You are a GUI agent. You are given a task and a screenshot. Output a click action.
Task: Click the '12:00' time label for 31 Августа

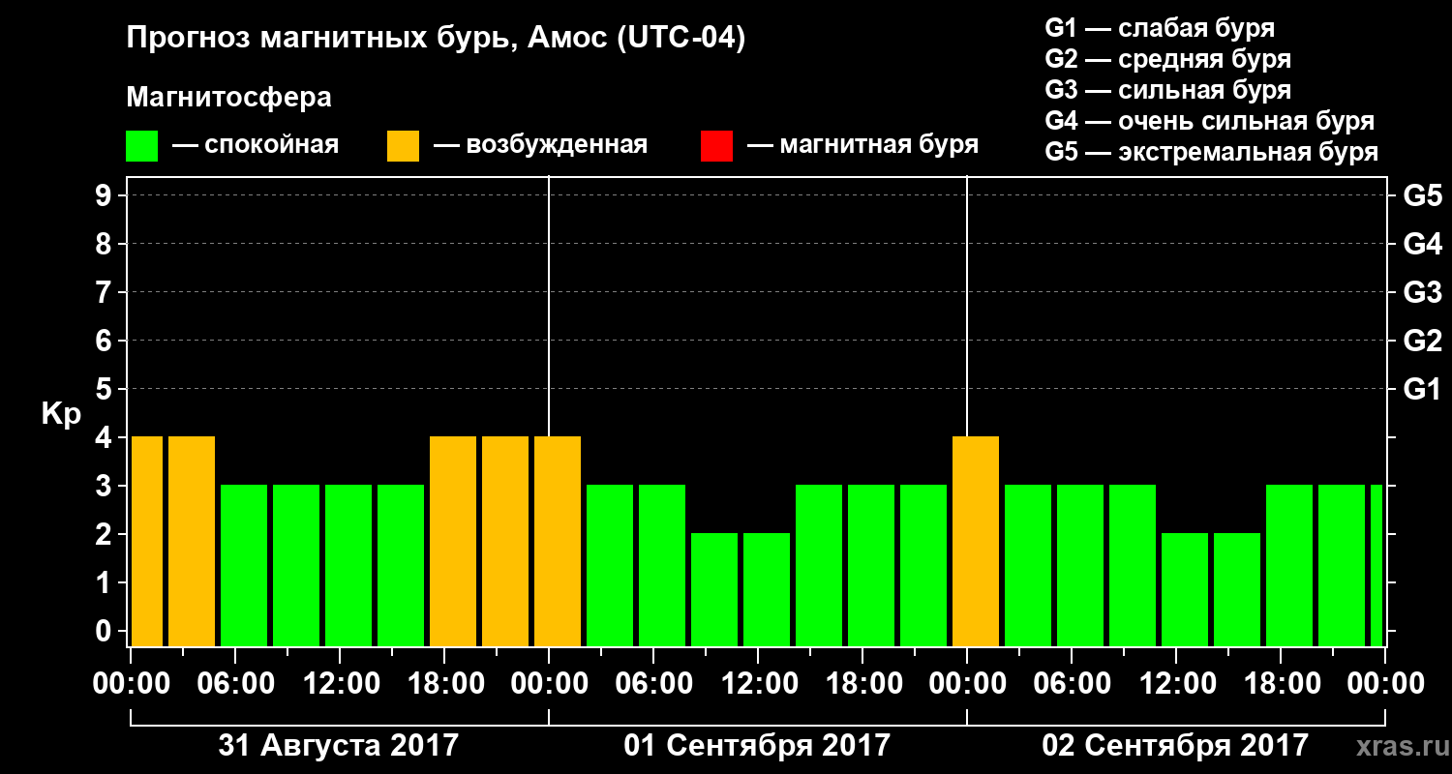340,683
